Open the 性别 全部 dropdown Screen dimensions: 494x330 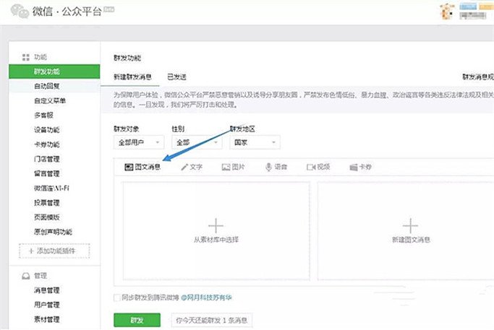pyautogui.click(x=197, y=142)
